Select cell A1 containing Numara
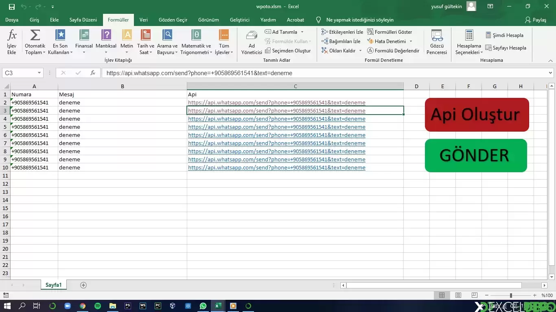Viewport: 556px width, 312px height. click(x=34, y=94)
